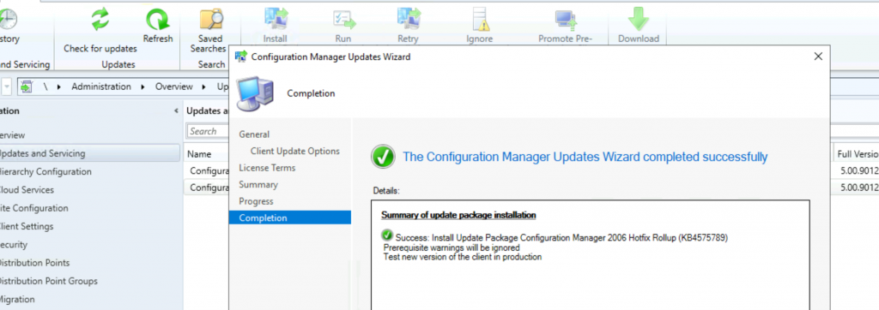Click the Download ribbon icon
879x310 pixels.
[638, 20]
